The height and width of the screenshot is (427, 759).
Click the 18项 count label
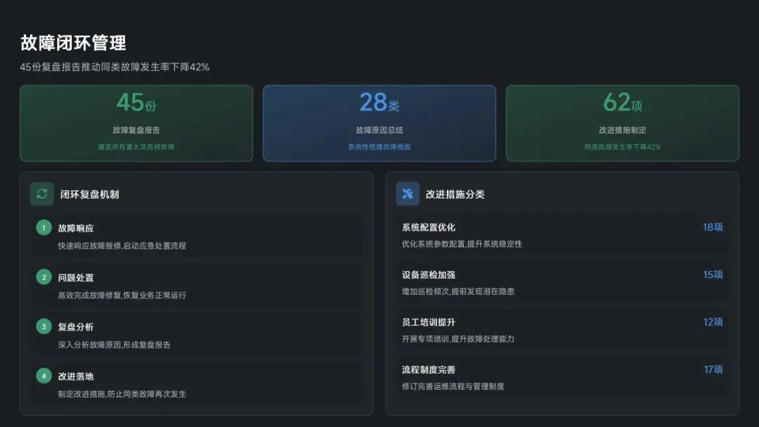pyautogui.click(x=713, y=228)
